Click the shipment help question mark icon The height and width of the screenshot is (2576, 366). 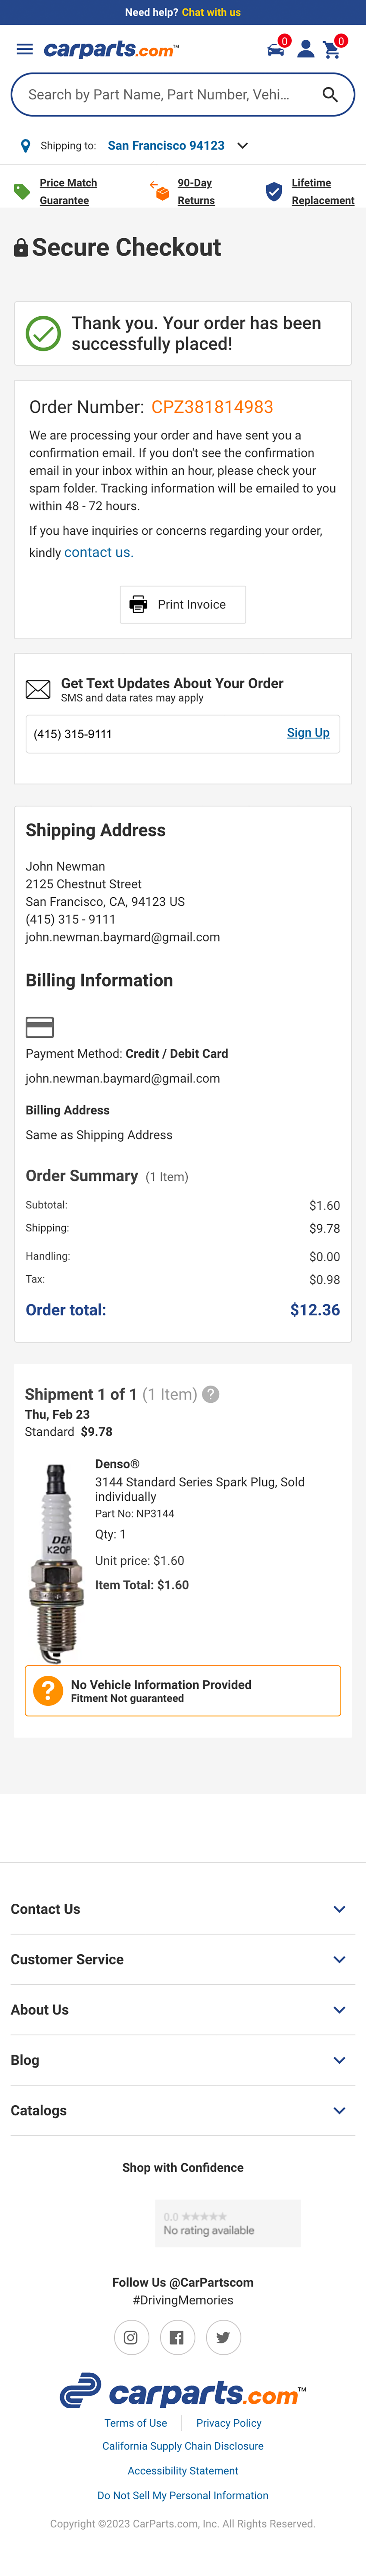pos(211,1394)
